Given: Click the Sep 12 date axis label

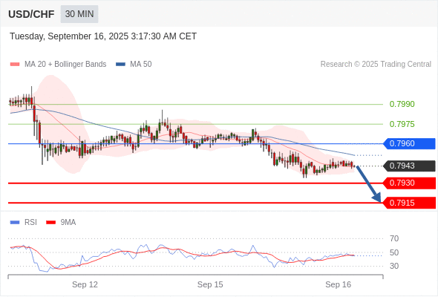Looking at the screenshot, I should click(x=85, y=284).
